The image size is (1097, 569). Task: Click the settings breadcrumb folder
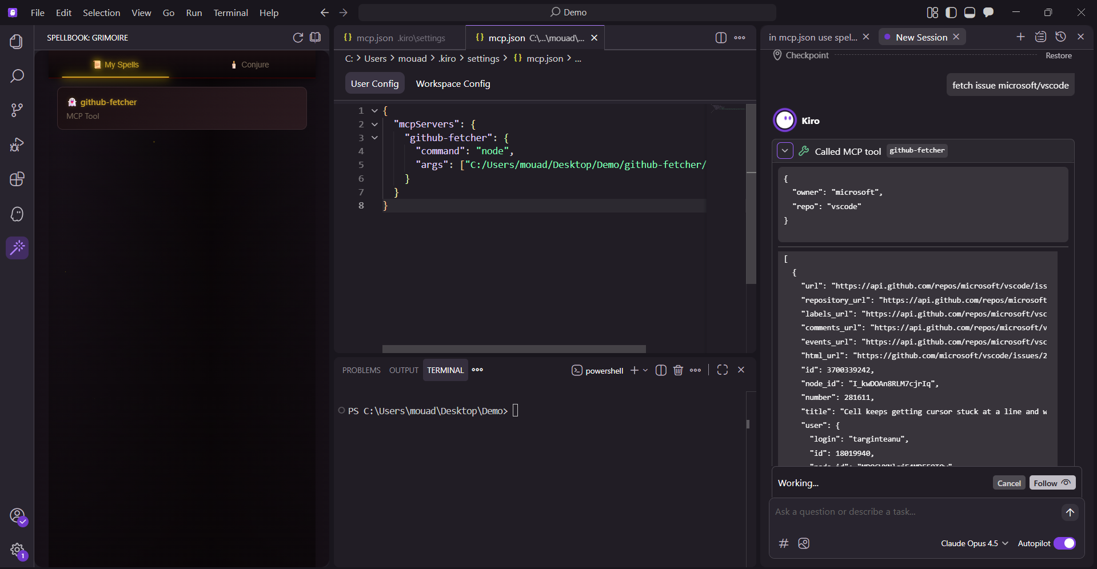point(483,58)
